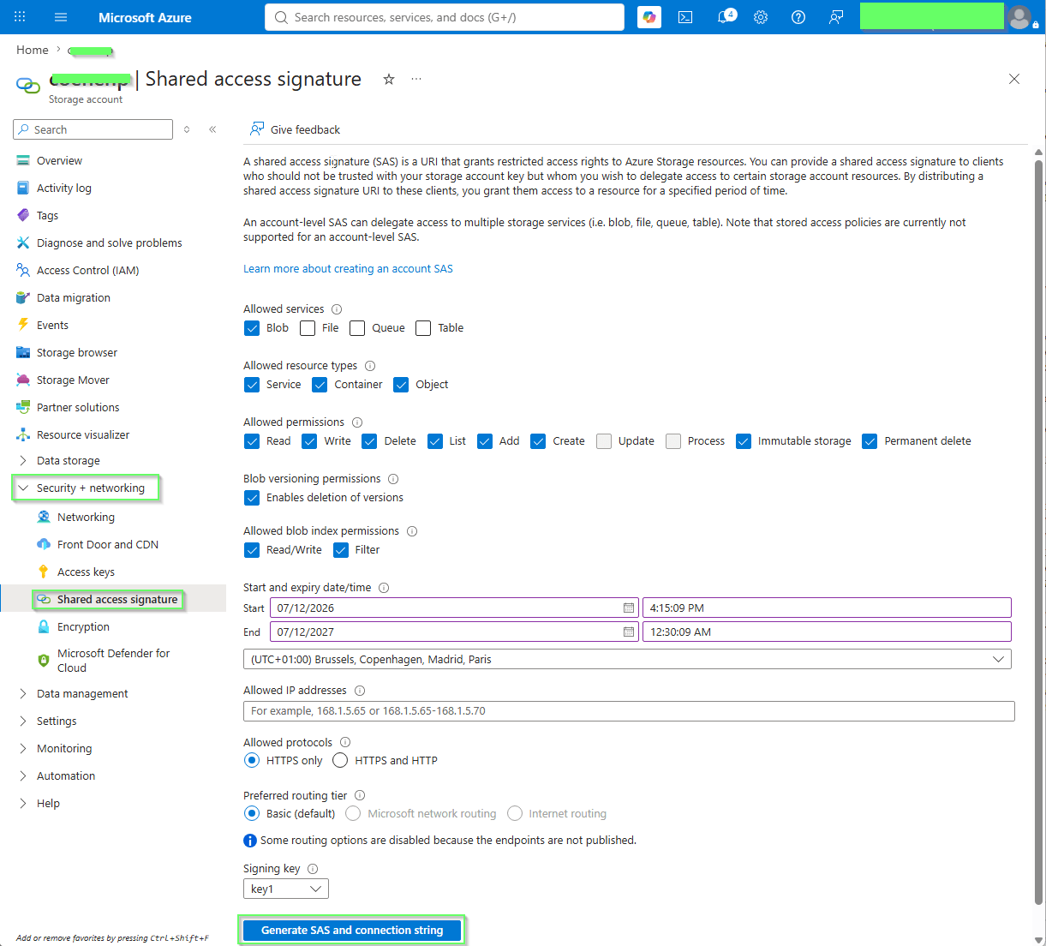The width and height of the screenshot is (1046, 946).
Task: Open the Azure portal apps grid icon
Action: (20, 17)
